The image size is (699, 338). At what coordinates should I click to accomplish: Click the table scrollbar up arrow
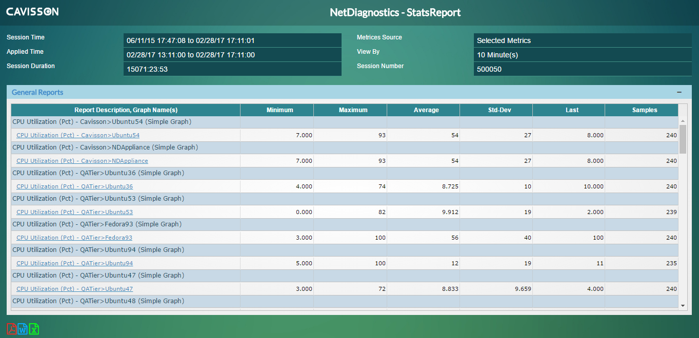point(683,121)
